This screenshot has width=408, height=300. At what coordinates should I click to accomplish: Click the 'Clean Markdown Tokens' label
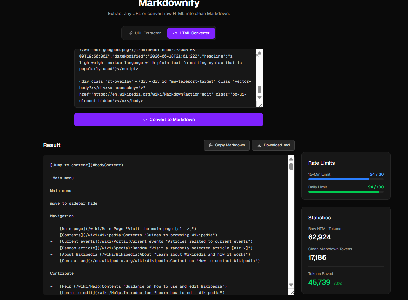click(330, 249)
